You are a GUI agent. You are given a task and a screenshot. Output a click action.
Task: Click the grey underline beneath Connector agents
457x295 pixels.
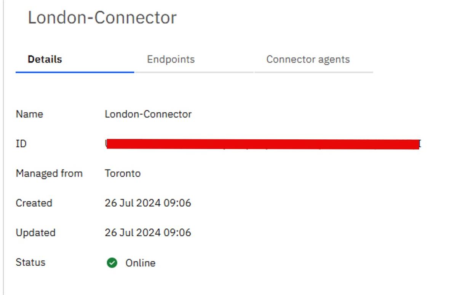313,72
